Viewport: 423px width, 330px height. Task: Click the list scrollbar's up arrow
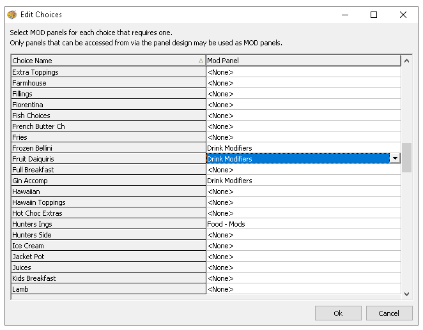point(407,61)
